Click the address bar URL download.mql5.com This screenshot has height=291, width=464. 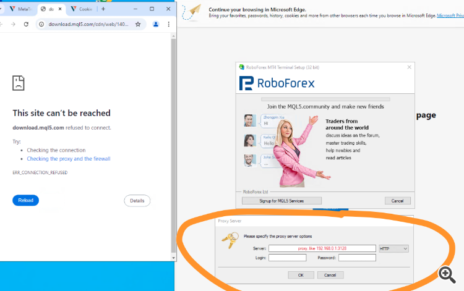point(88,24)
